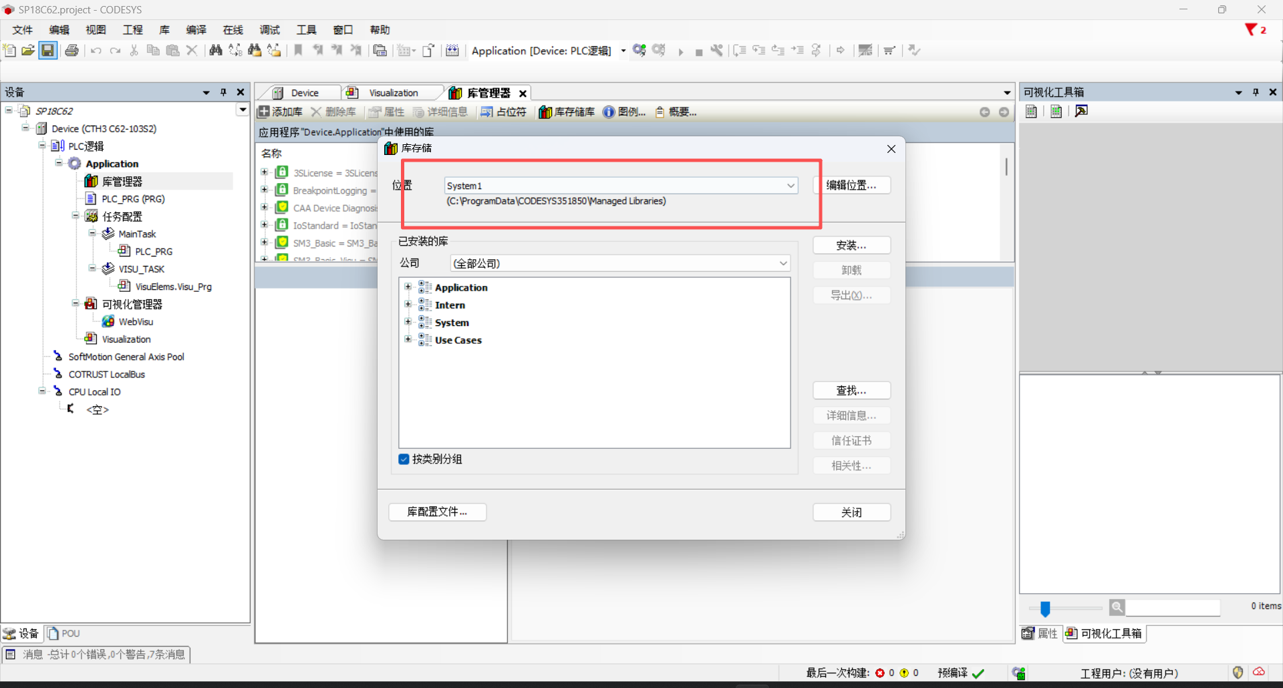Image resolution: width=1283 pixels, height=688 pixels.
Task: Click the New Project toolbar icon
Action: click(x=9, y=50)
